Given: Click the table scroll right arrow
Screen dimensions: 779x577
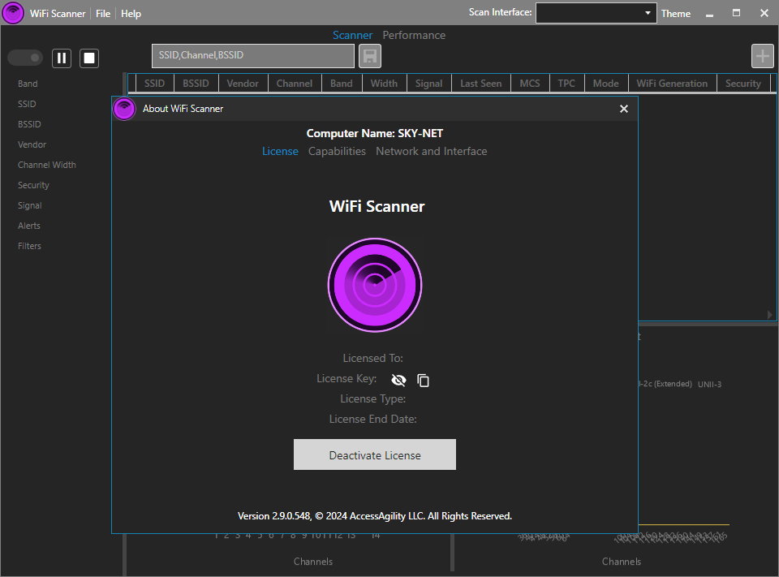Looking at the screenshot, I should (x=769, y=315).
